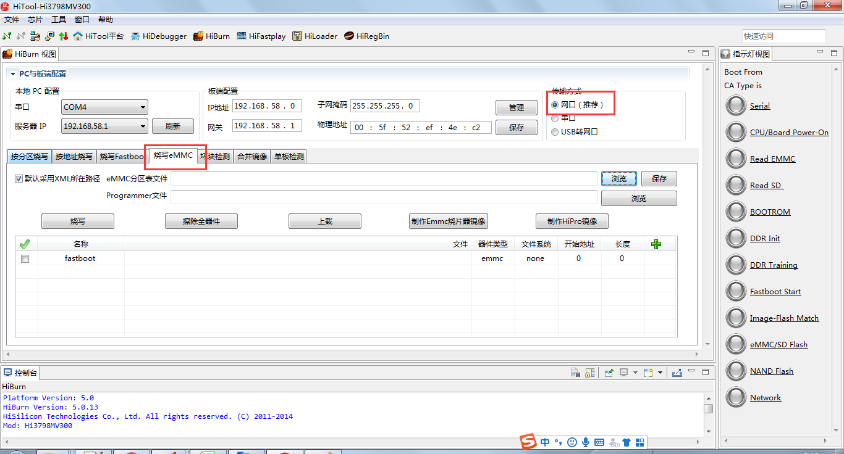Check the fastboot row checkbox

(x=25, y=258)
